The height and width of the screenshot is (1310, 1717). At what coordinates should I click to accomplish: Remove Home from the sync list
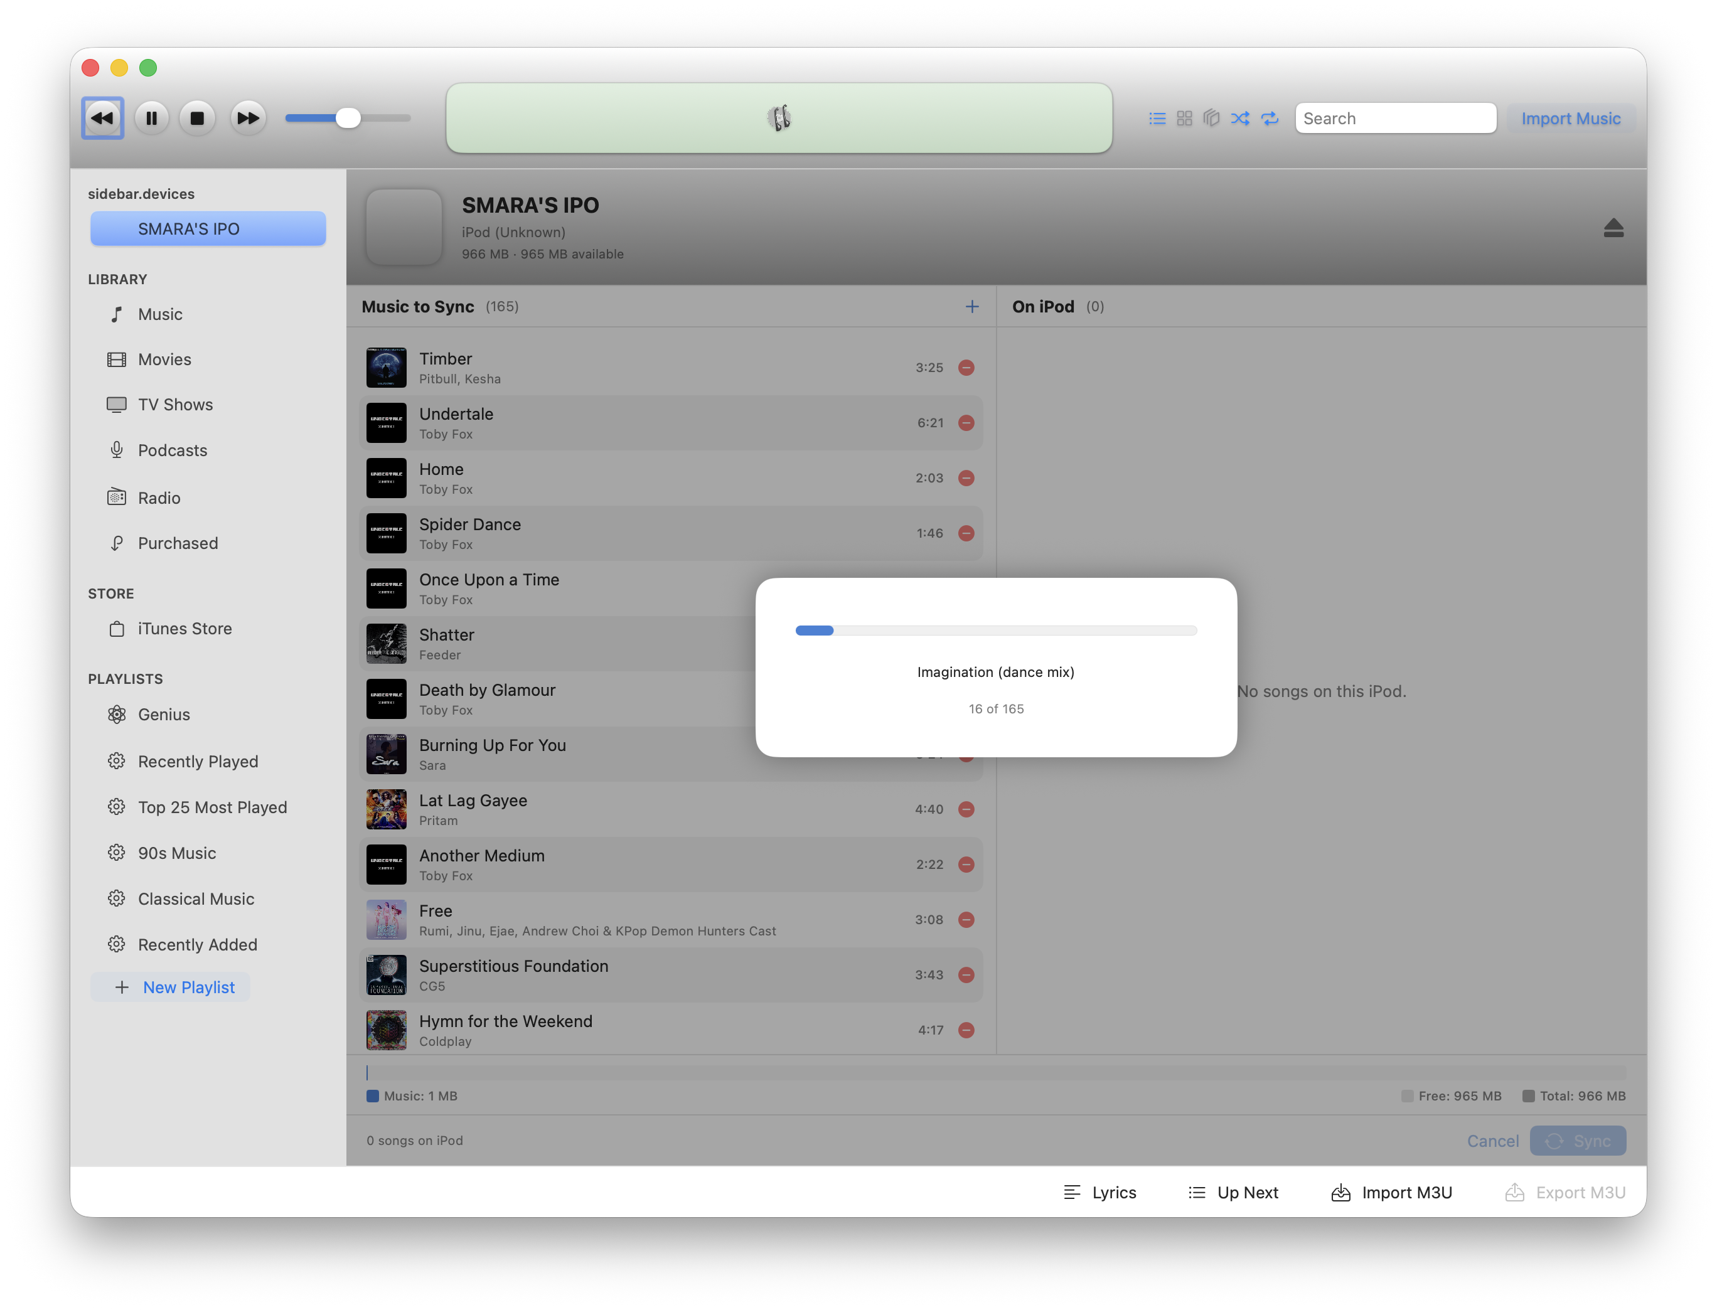point(966,478)
